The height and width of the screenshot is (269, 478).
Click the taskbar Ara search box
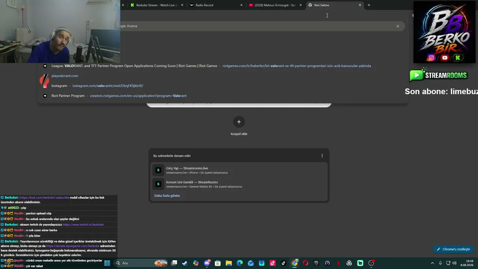pyautogui.click(x=141, y=263)
